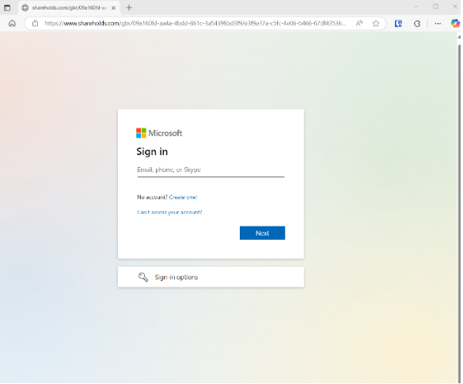Click the Next button
Screen dimensions: 463x384
pos(262,233)
